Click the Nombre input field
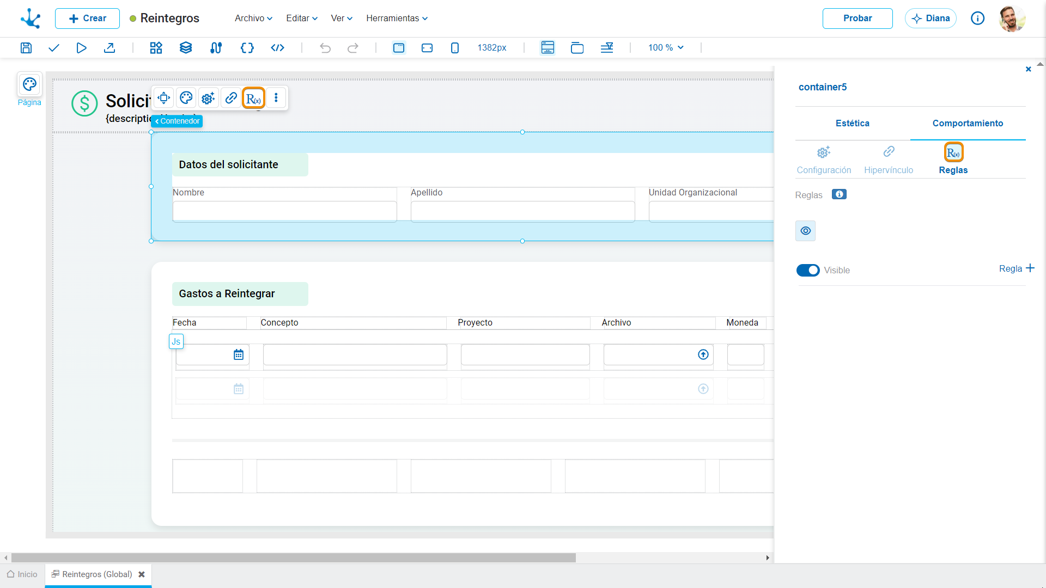Screen dimensions: 1046x588 click(x=285, y=211)
